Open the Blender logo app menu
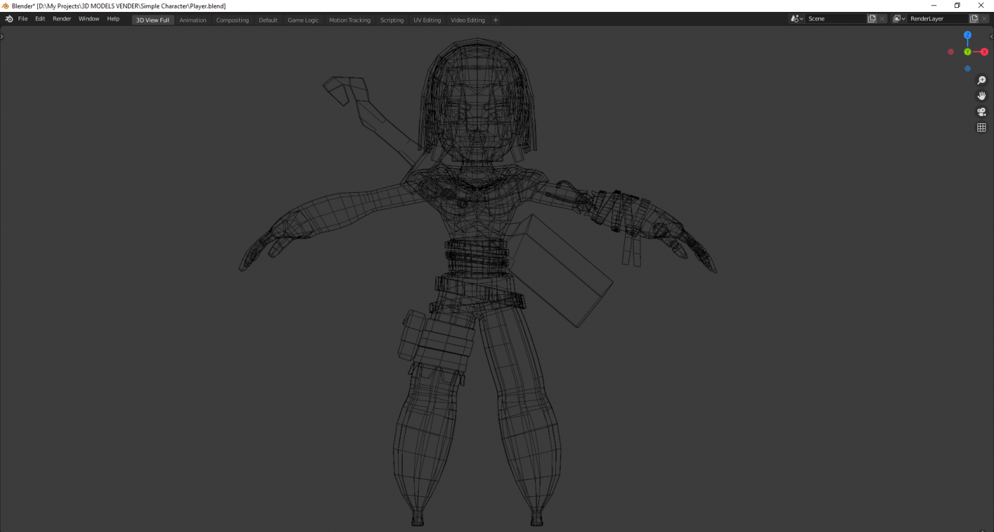Viewport: 994px width, 532px height. 9,19
